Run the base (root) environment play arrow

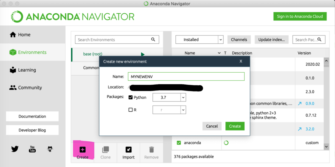pyautogui.click(x=143, y=54)
